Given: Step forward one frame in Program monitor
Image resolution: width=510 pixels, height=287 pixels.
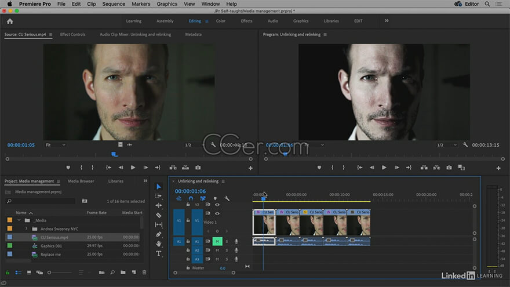Looking at the screenshot, I should (x=396, y=168).
